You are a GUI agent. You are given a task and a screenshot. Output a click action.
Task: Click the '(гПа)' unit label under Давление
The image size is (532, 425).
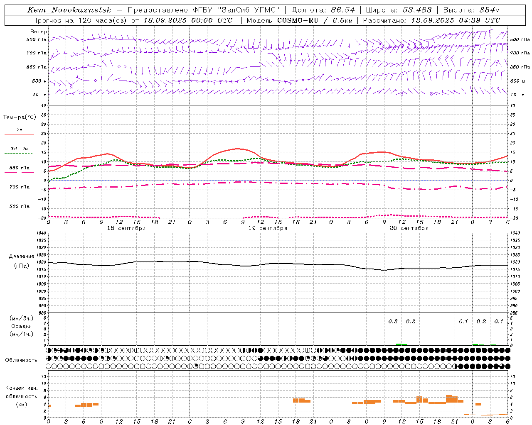(x=22, y=266)
